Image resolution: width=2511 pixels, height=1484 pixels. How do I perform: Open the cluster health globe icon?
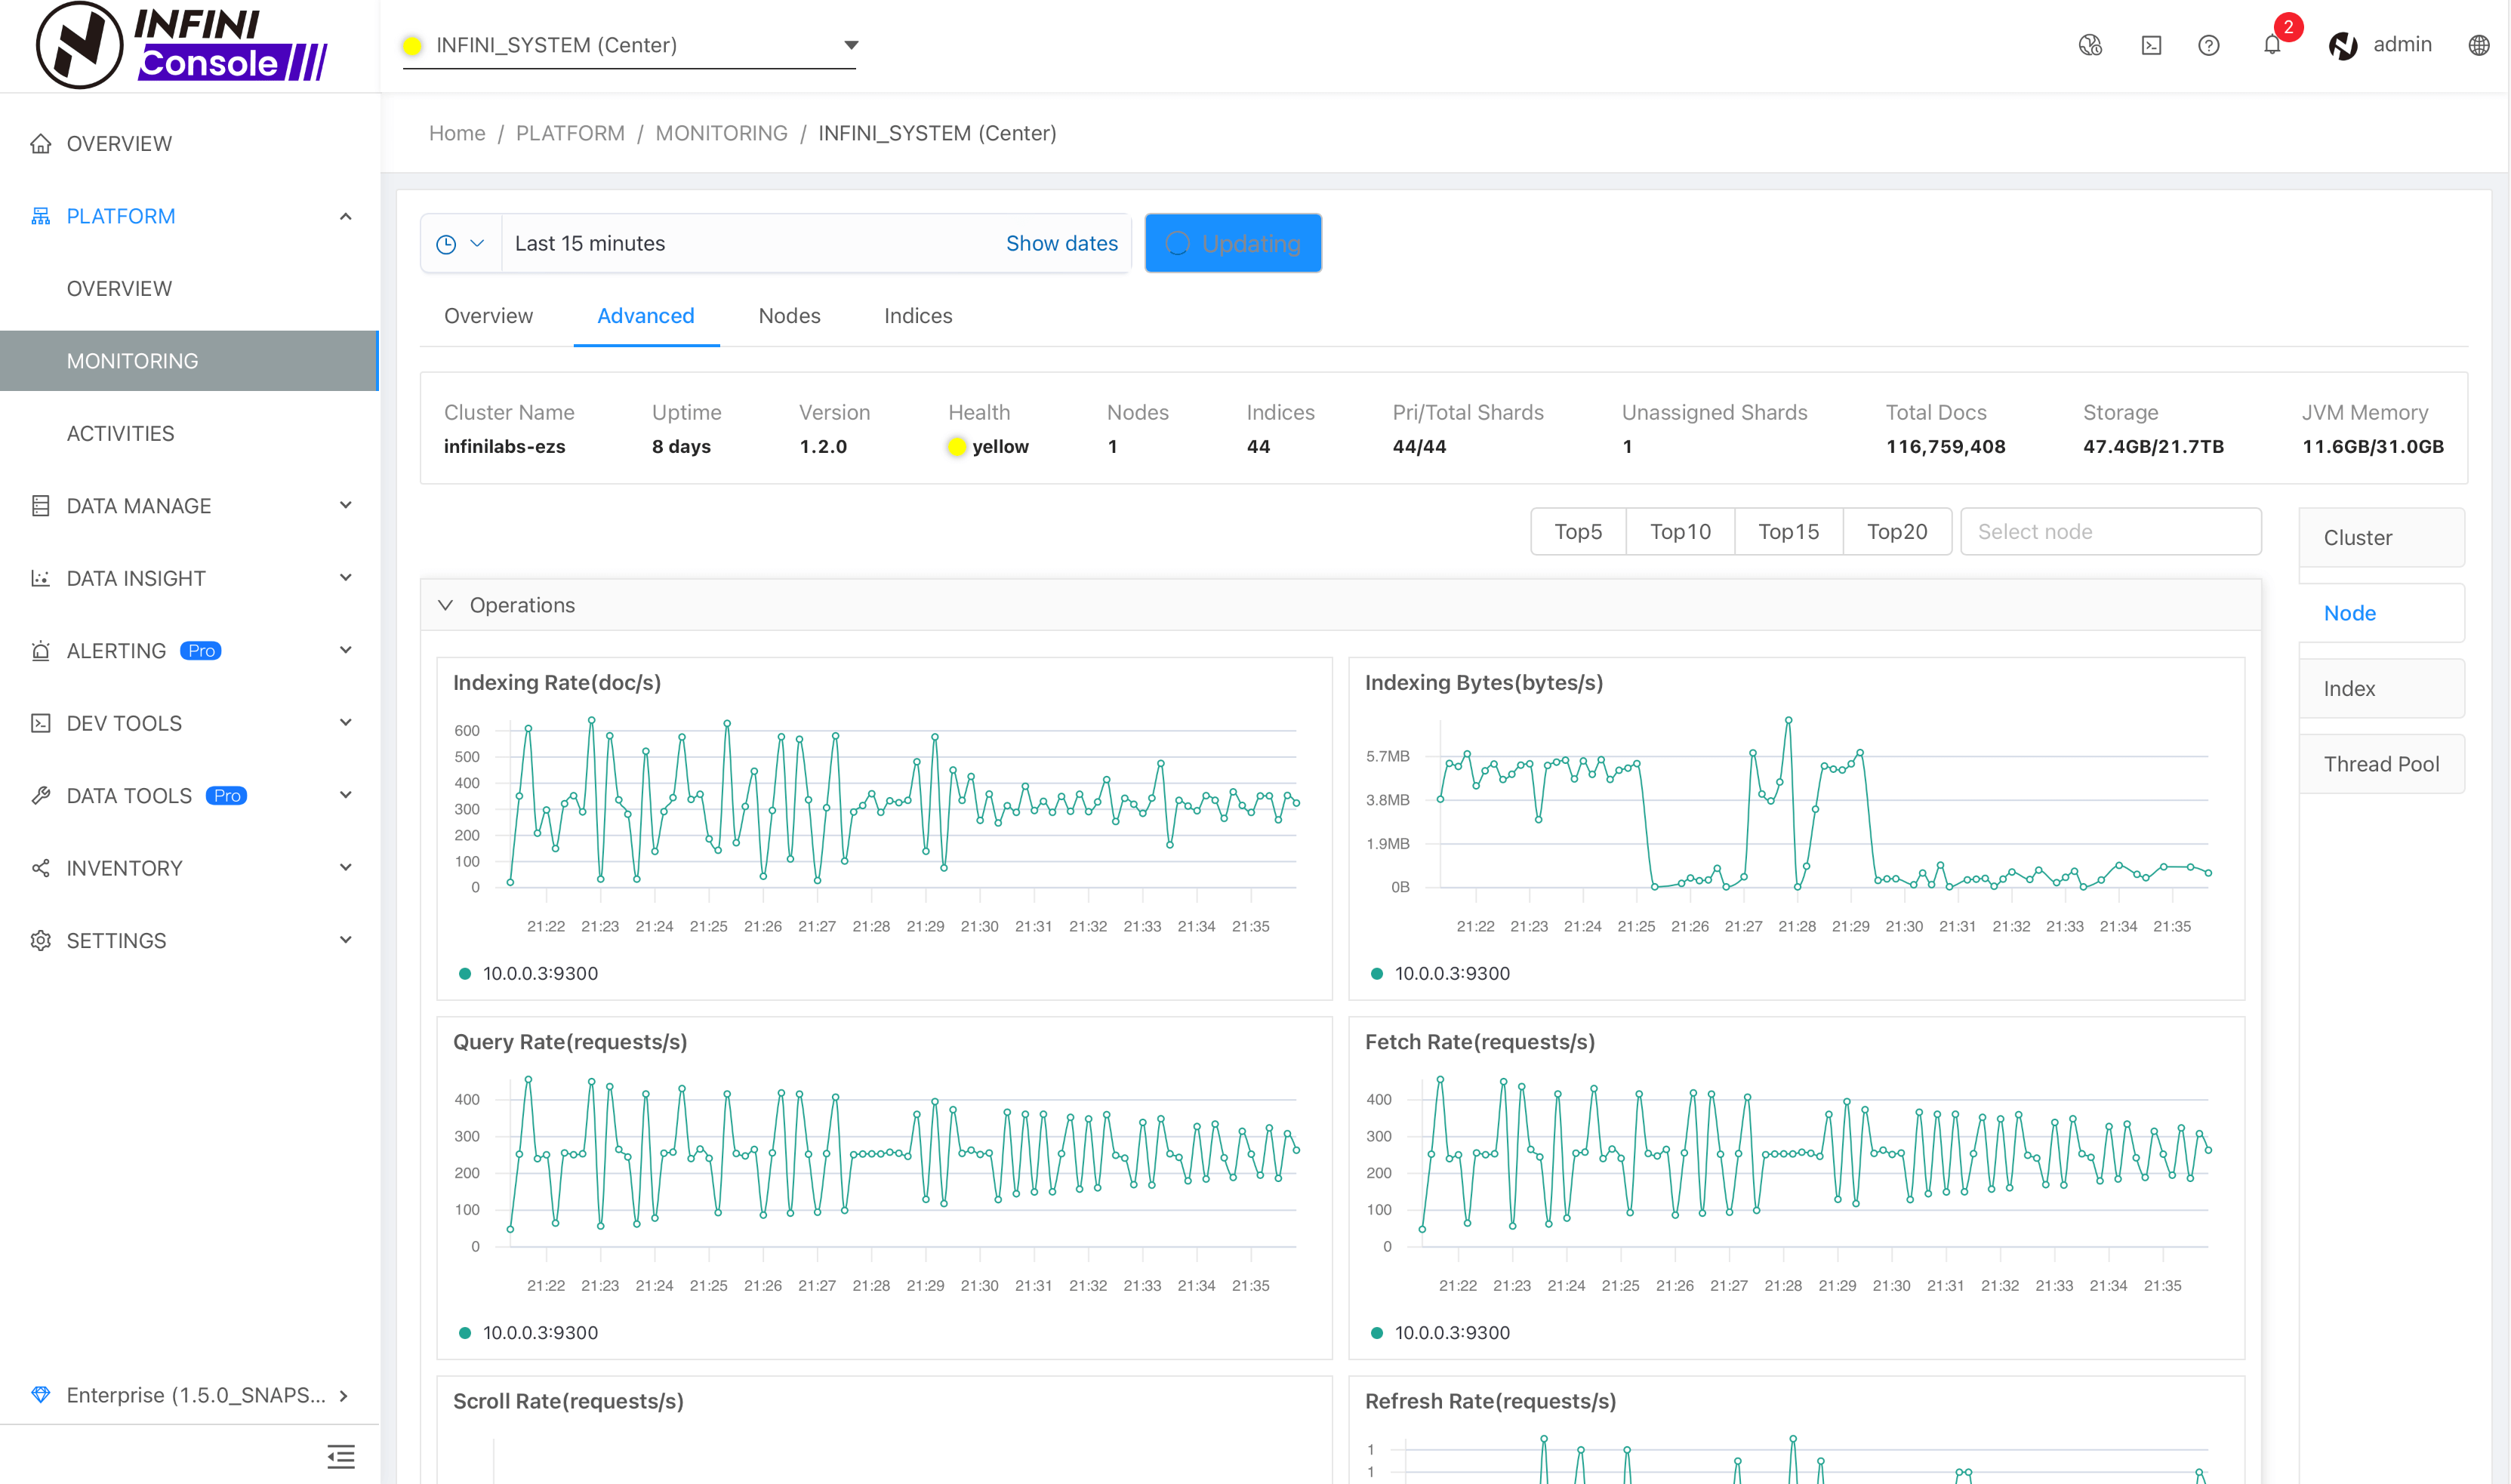point(2090,45)
